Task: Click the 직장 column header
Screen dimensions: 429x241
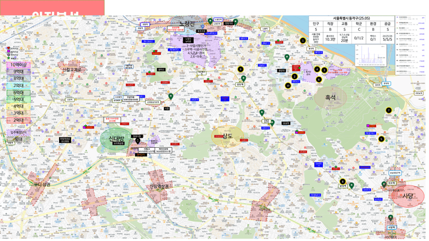Action: coord(330,24)
